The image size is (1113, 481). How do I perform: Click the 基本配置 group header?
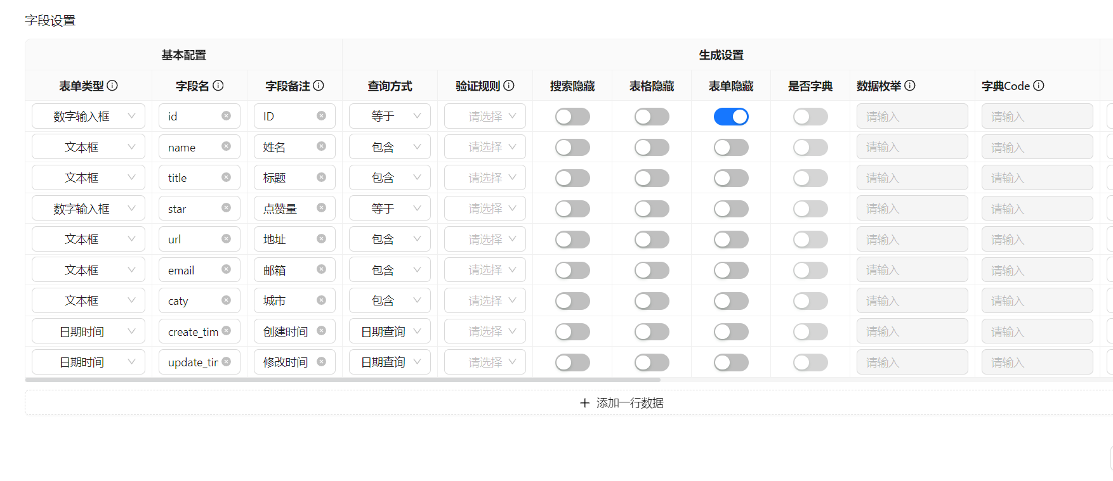(183, 55)
